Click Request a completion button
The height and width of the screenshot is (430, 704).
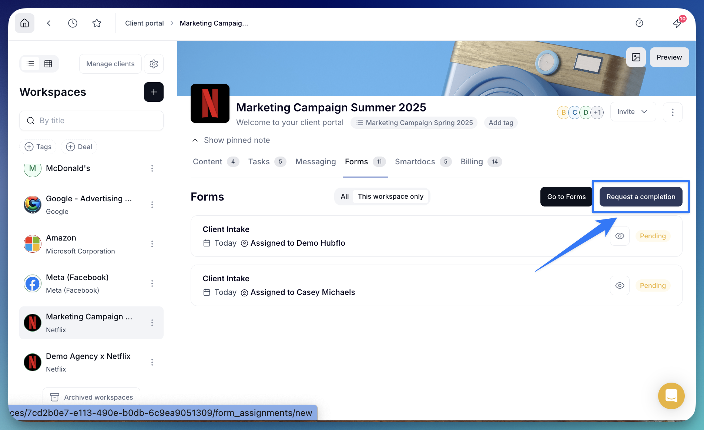coord(641,197)
